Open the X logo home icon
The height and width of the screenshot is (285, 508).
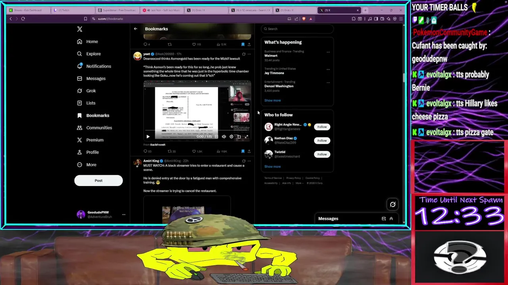(x=80, y=29)
